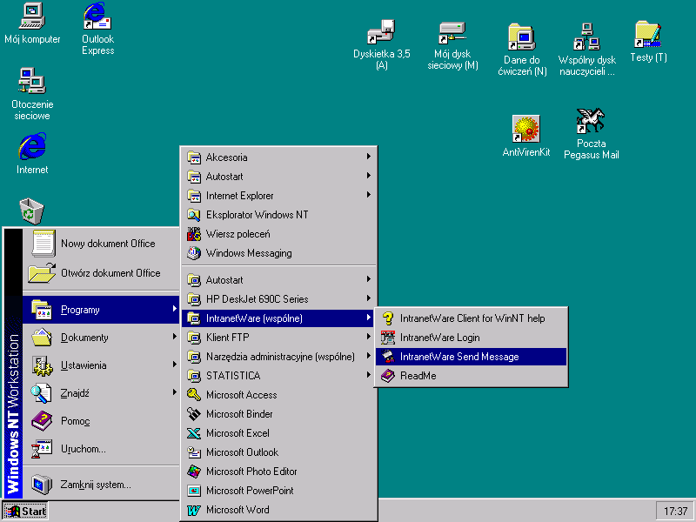Image resolution: width=696 pixels, height=522 pixels.
Task: Open the Outlook Express desktop icon
Action: coord(97,17)
